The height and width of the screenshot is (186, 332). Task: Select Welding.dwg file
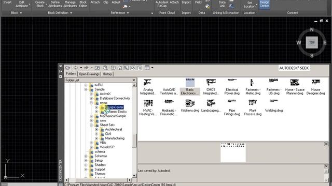tap(274, 106)
